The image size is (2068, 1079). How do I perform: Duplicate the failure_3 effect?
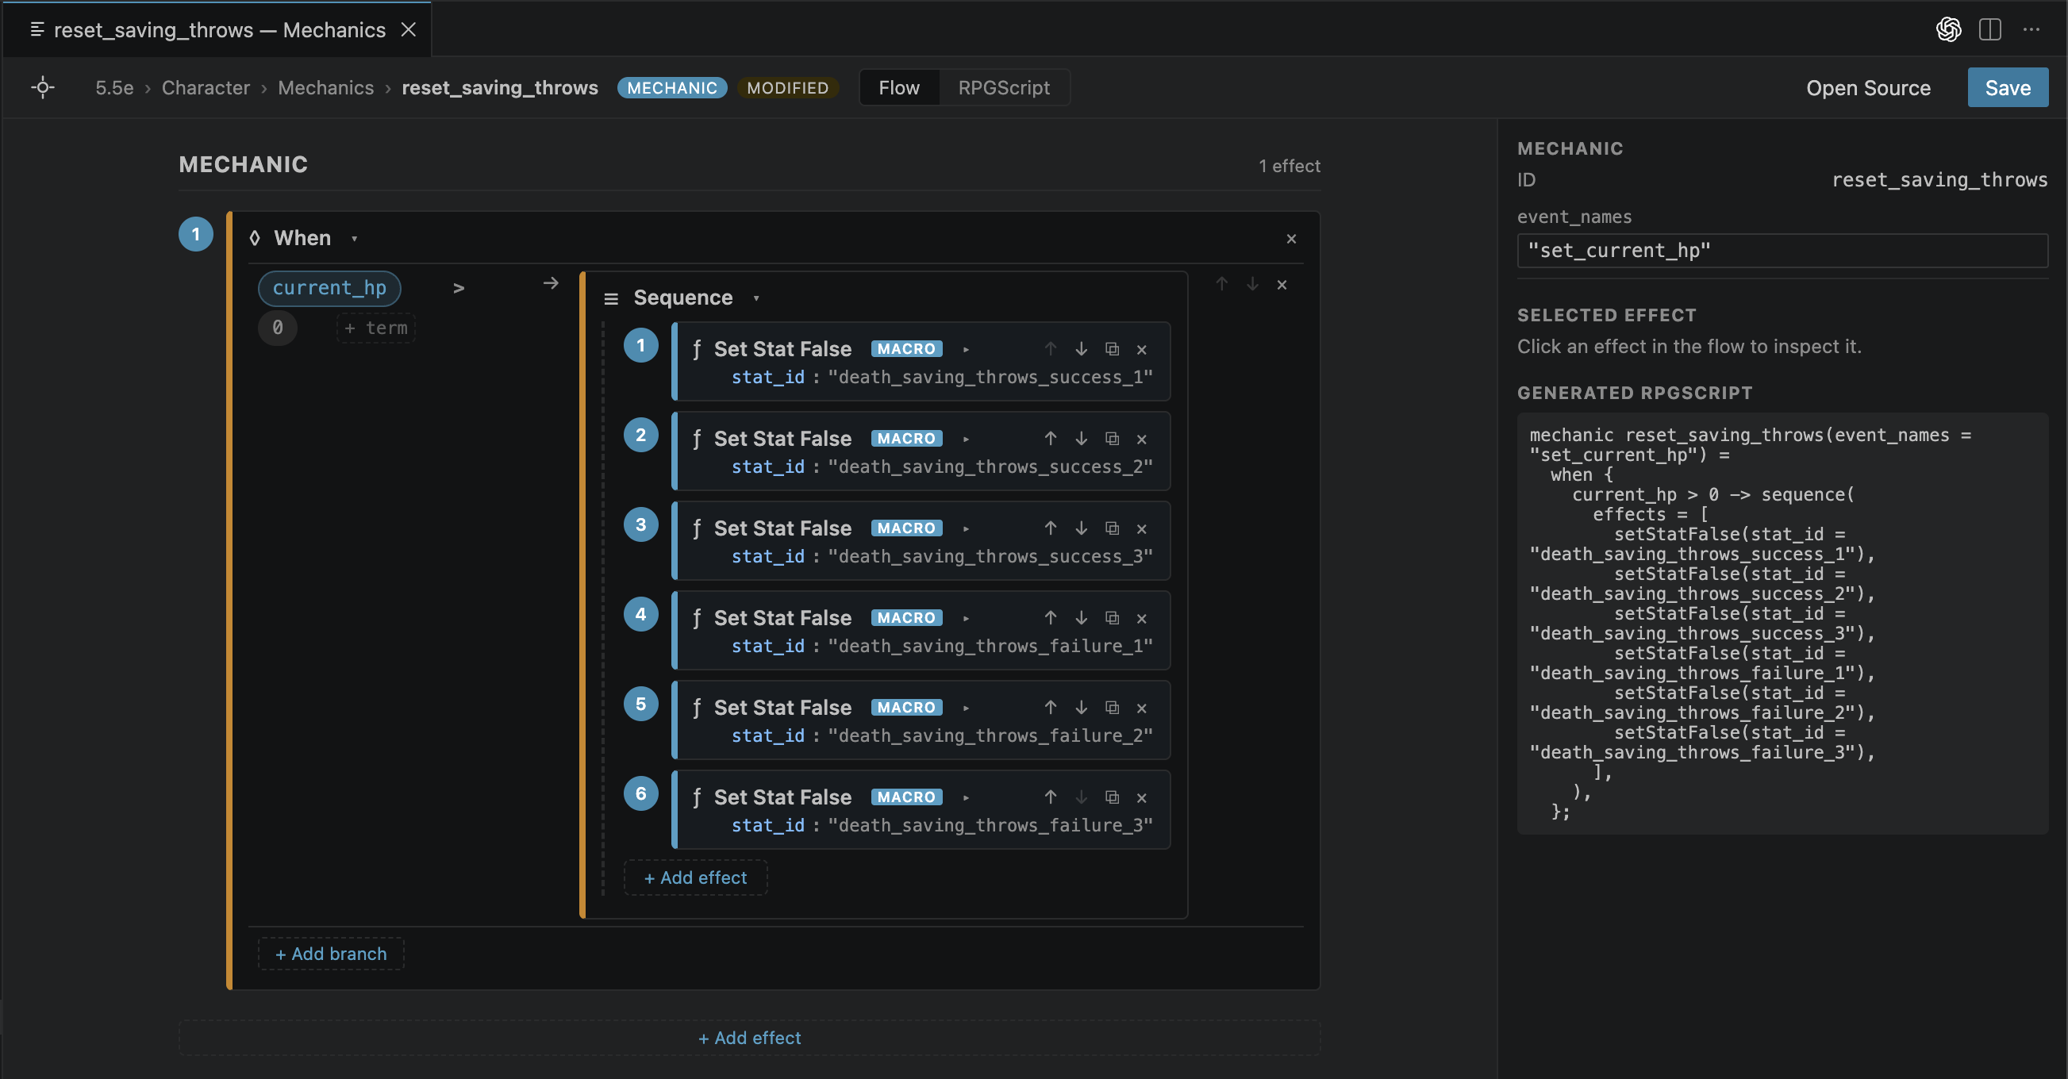(x=1112, y=797)
